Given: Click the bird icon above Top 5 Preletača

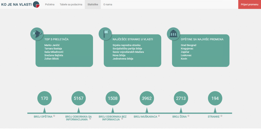Looking at the screenshot, I should 37,34.
